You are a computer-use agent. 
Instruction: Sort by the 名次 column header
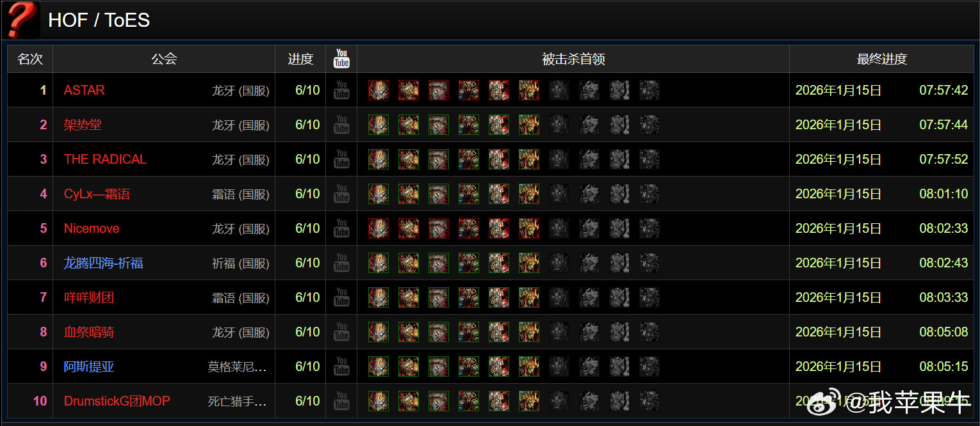point(30,59)
